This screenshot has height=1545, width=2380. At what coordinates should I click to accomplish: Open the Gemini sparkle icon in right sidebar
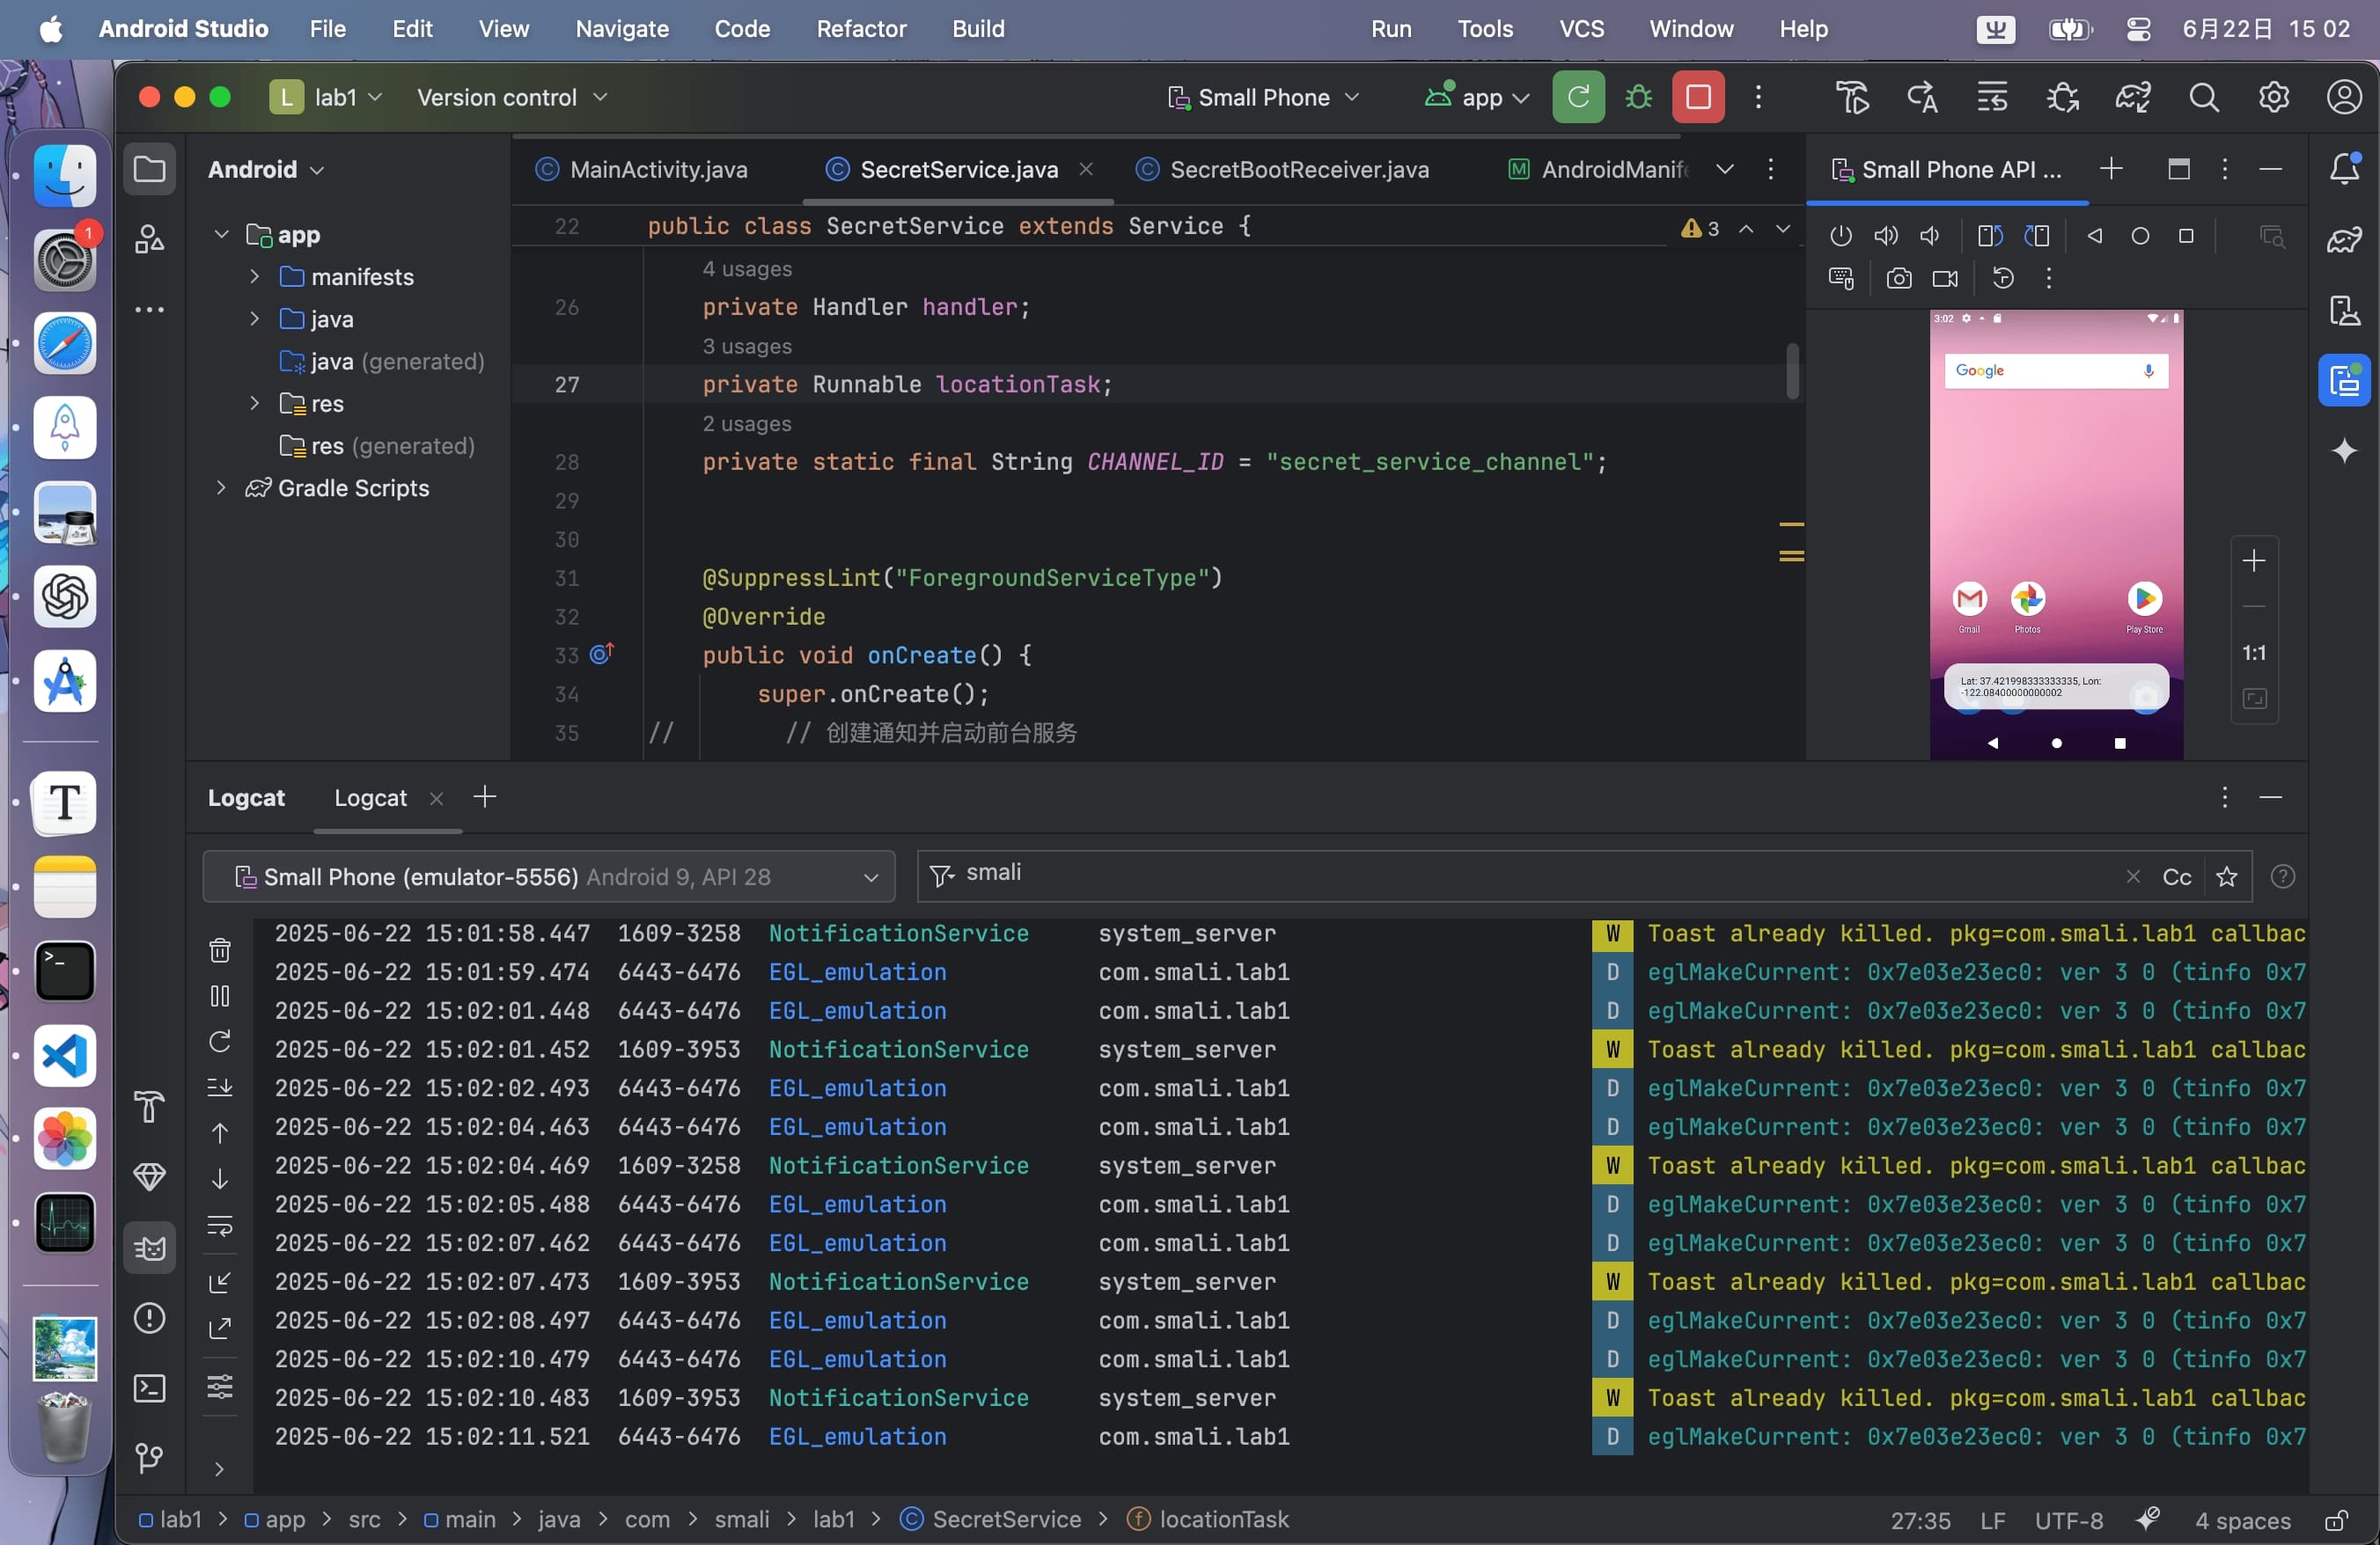tap(2343, 450)
